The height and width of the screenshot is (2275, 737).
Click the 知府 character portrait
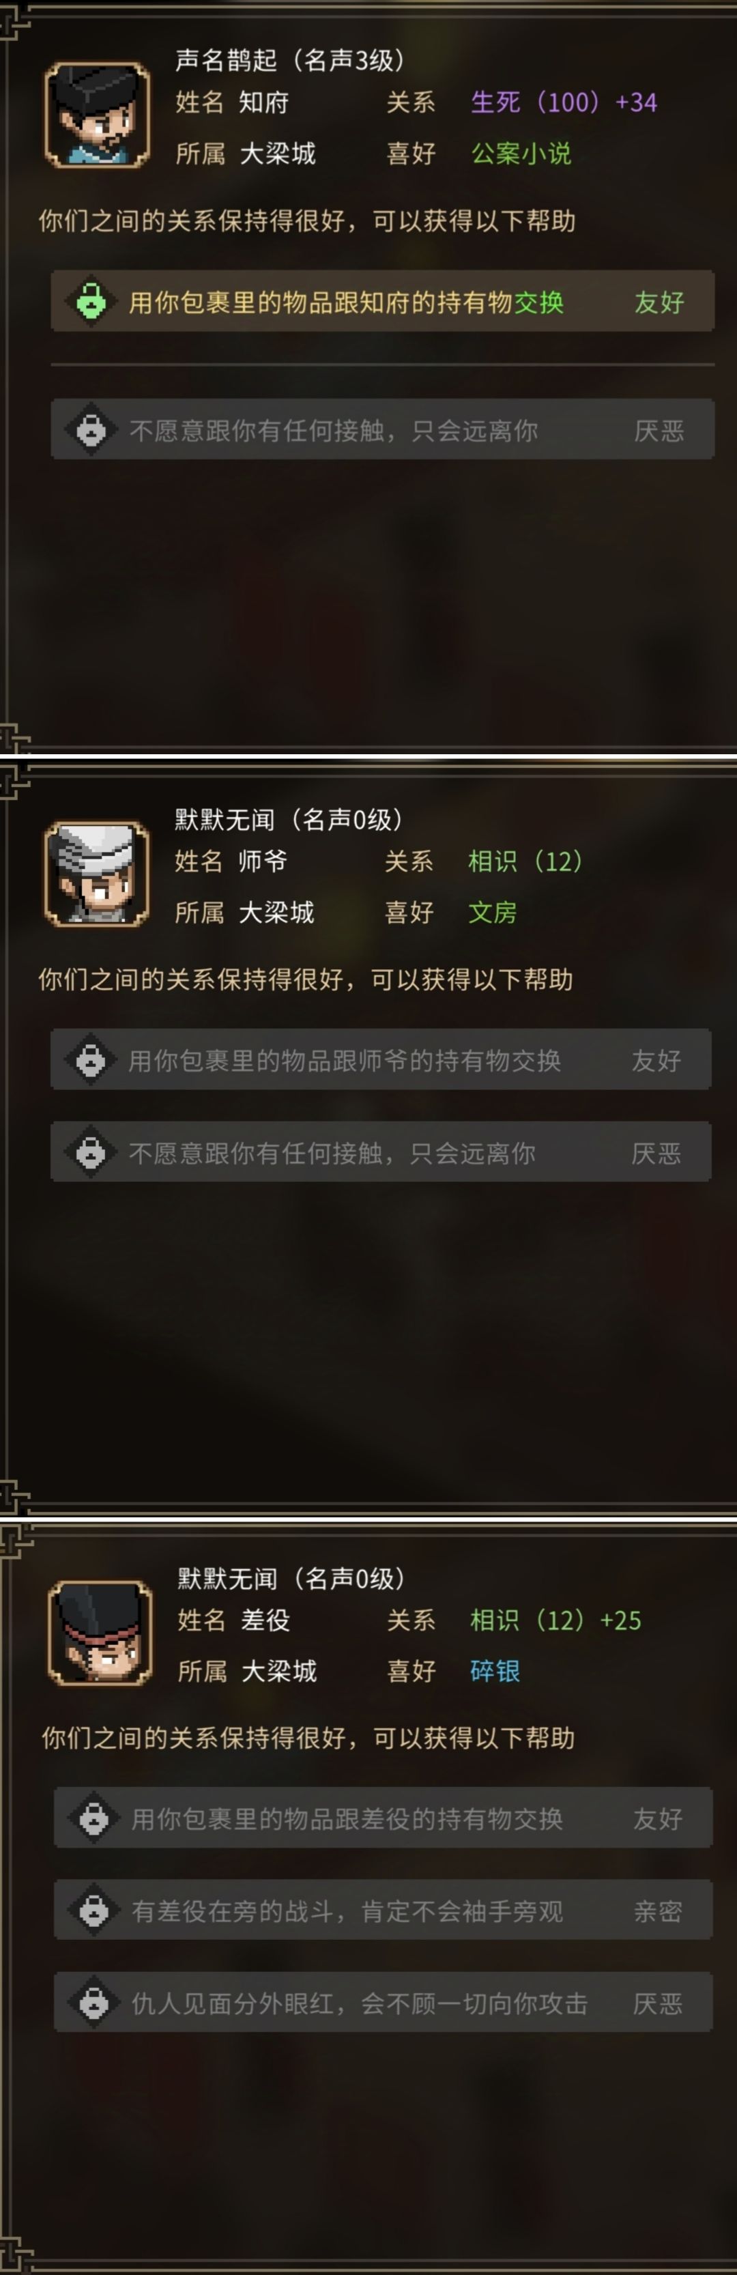pyautogui.click(x=97, y=115)
